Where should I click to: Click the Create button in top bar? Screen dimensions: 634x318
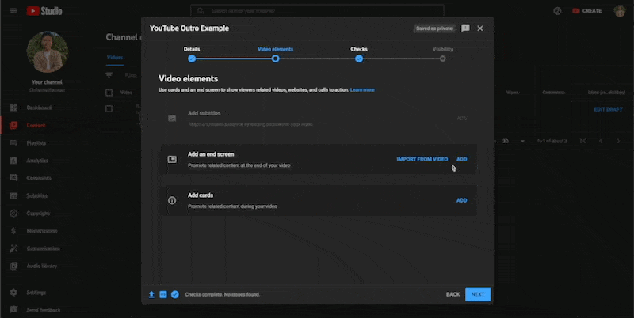[586, 11]
